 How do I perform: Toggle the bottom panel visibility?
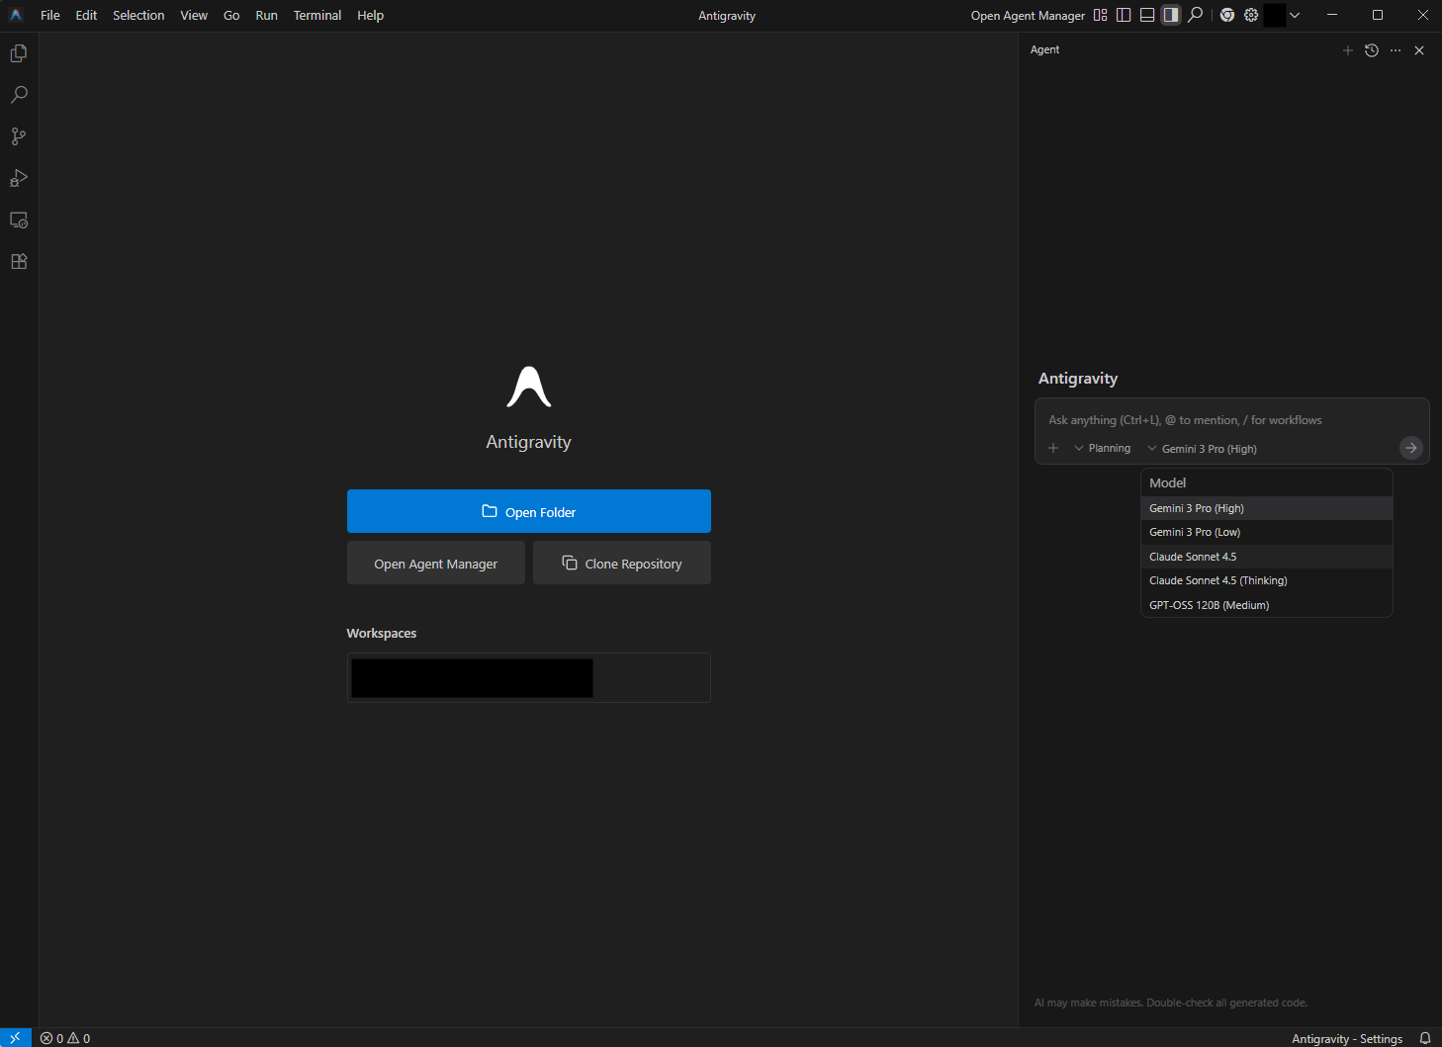tap(1147, 15)
